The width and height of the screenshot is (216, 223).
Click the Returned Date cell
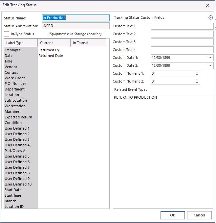pos(51,56)
